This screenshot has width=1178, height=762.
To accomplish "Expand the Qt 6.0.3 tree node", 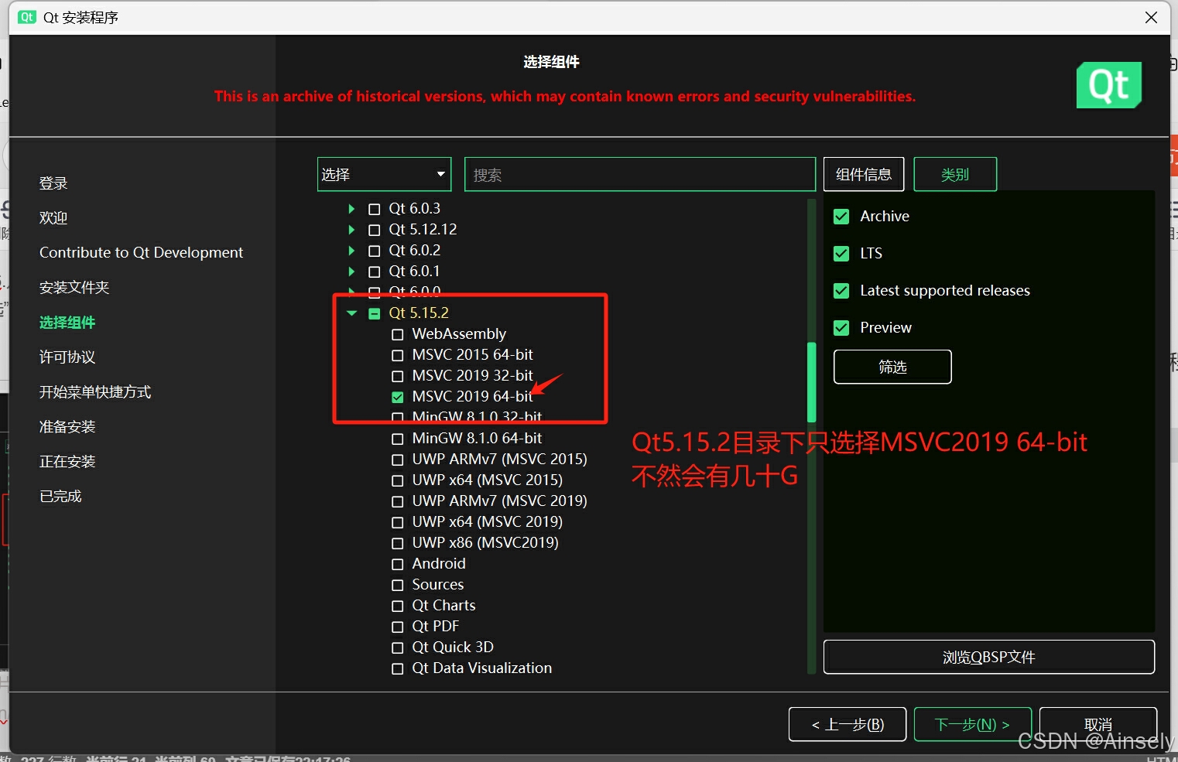I will click(x=351, y=209).
